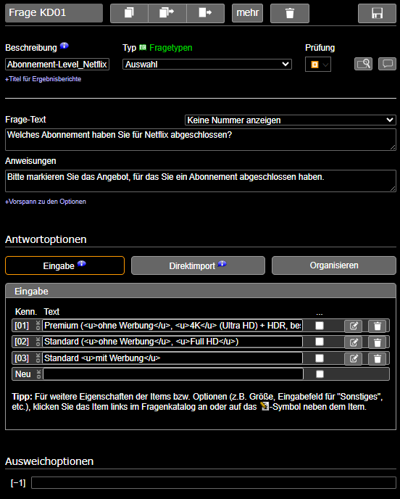Tick the checkbox for option 02

[x=320, y=342]
